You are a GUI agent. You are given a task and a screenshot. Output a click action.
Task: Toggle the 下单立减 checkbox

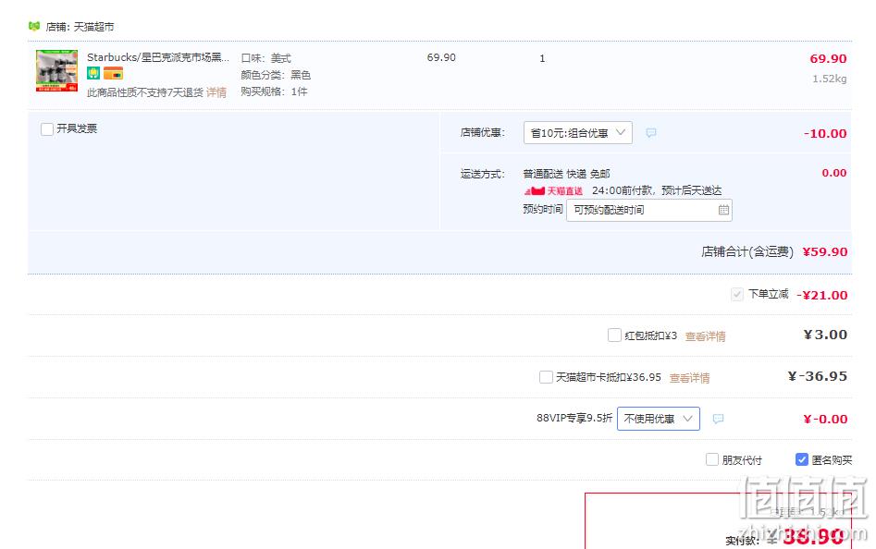point(737,294)
